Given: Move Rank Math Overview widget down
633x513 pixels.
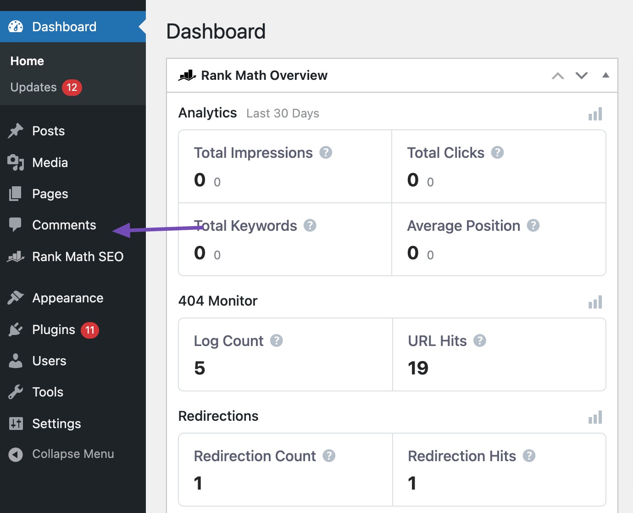Looking at the screenshot, I should pos(582,76).
